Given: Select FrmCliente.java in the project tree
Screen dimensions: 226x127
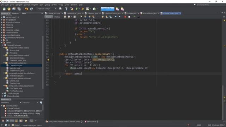Looking at the screenshot, I should [x=16, y=89].
